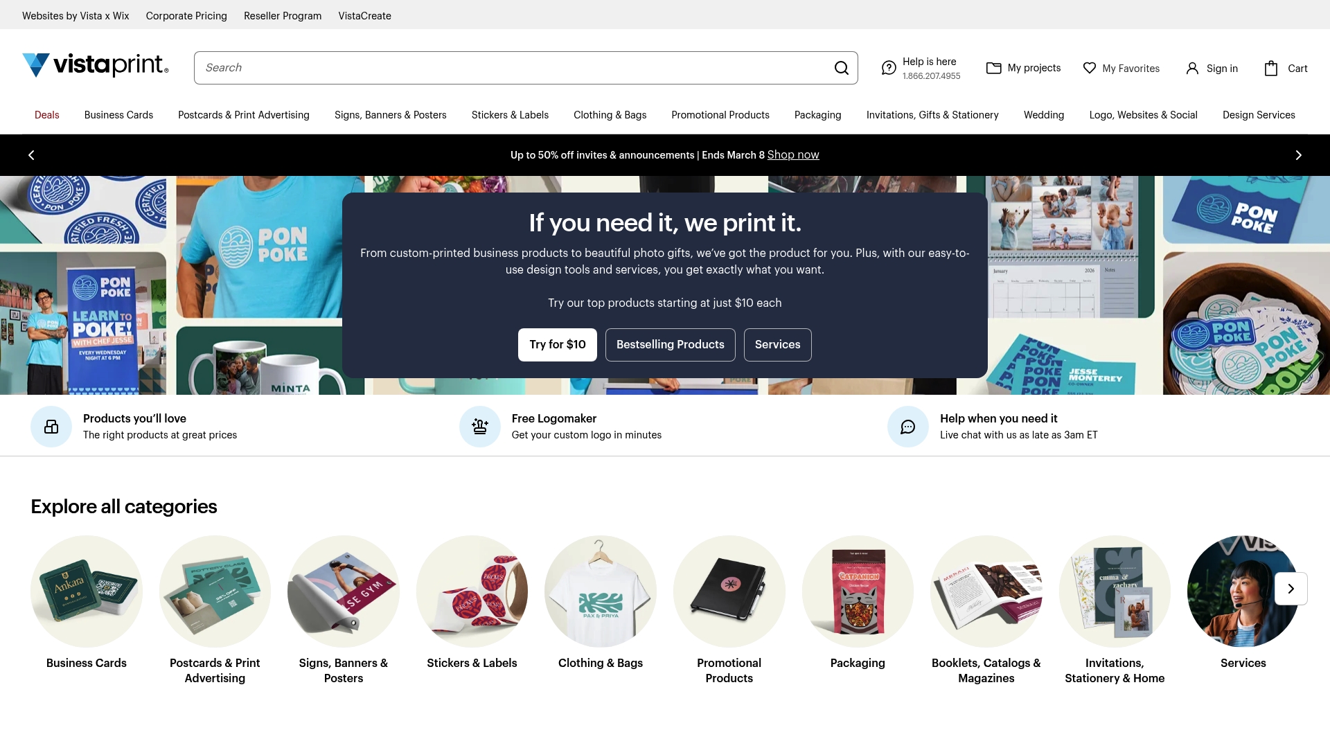Open Booklets, Catalogs & Magazines image
Screen dimensions: 1330x748
[986, 591]
